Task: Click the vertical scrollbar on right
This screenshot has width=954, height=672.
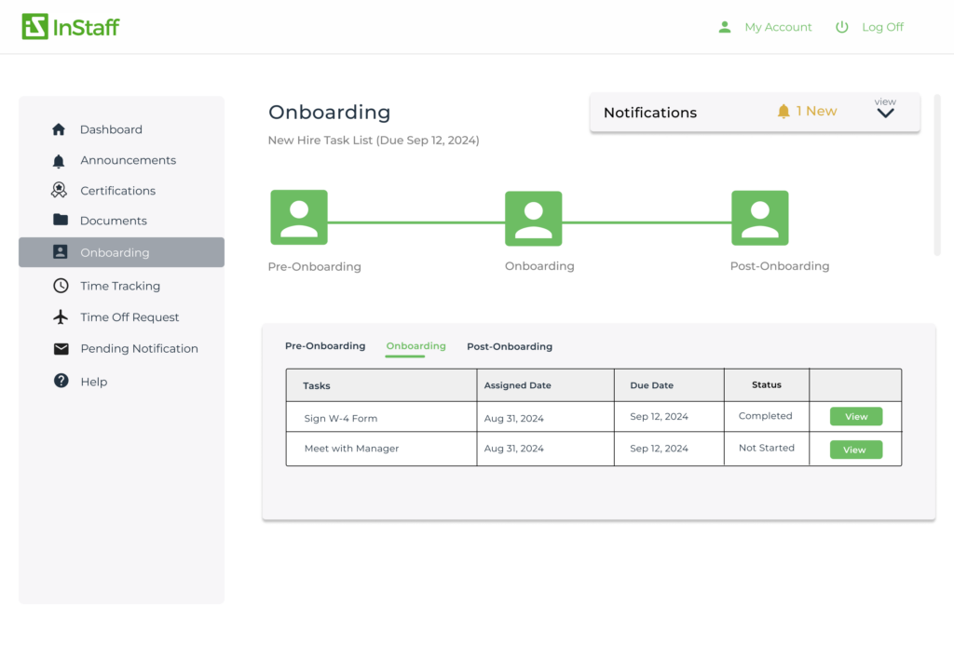Action: (x=937, y=174)
